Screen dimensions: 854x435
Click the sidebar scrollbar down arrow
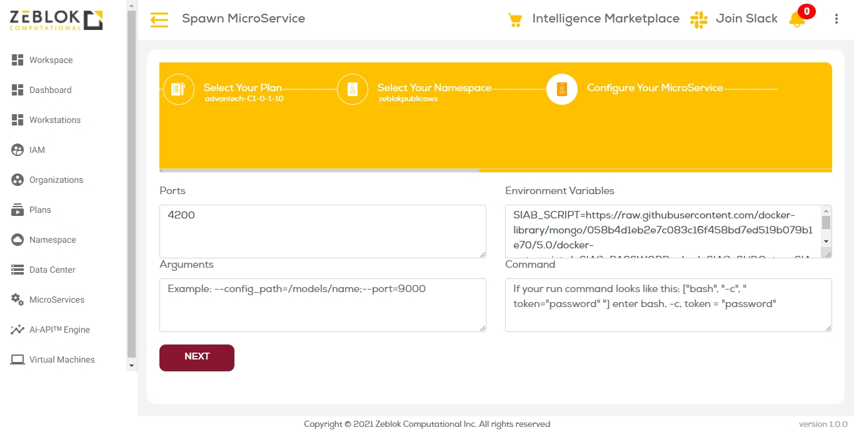[x=131, y=365]
